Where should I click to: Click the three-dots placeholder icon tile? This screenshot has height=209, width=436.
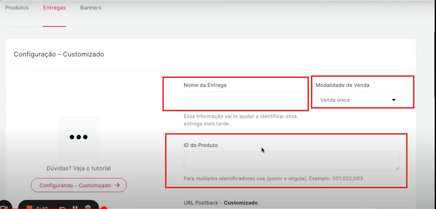78,137
